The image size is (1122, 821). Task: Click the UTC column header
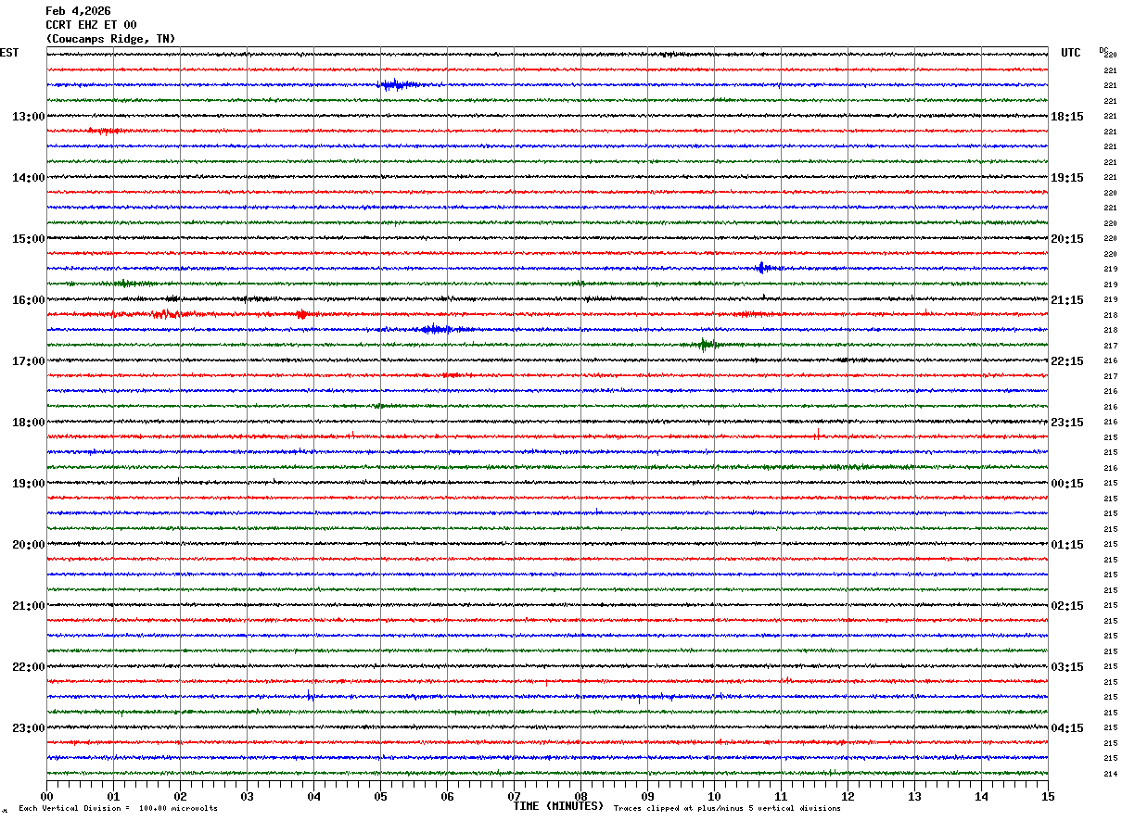click(x=1071, y=53)
